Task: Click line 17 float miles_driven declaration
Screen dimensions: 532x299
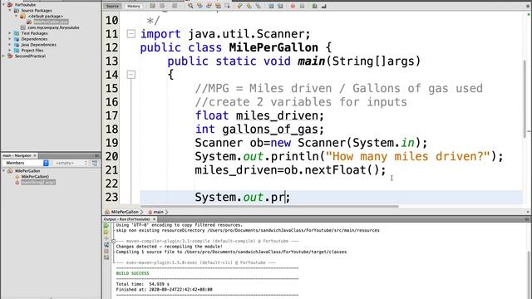Action: pos(259,115)
